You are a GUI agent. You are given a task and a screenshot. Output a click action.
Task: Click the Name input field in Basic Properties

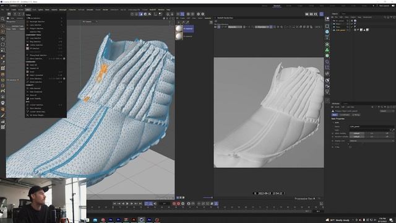point(372,126)
